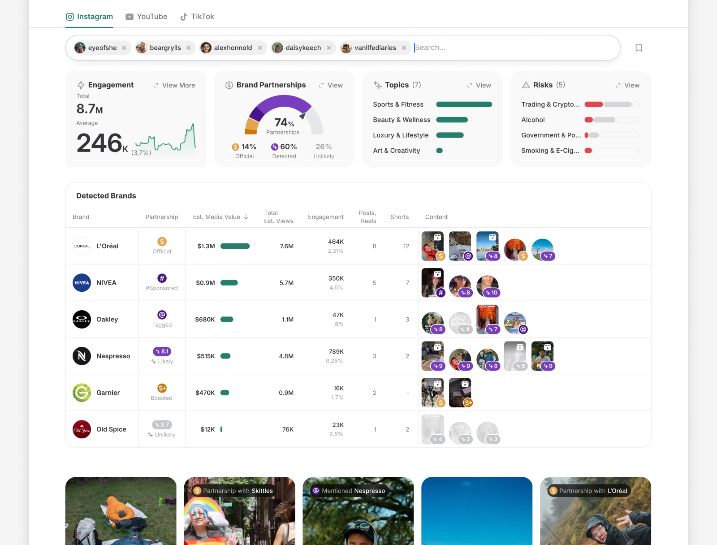717x545 pixels.
Task: Select the Luxury & Lifestyle topic
Action: tap(401, 135)
